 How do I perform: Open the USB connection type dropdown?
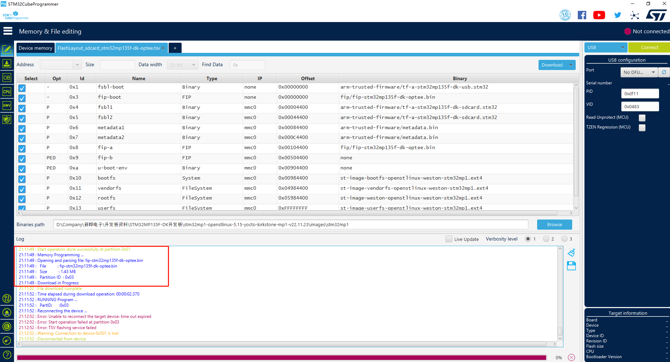coord(606,47)
